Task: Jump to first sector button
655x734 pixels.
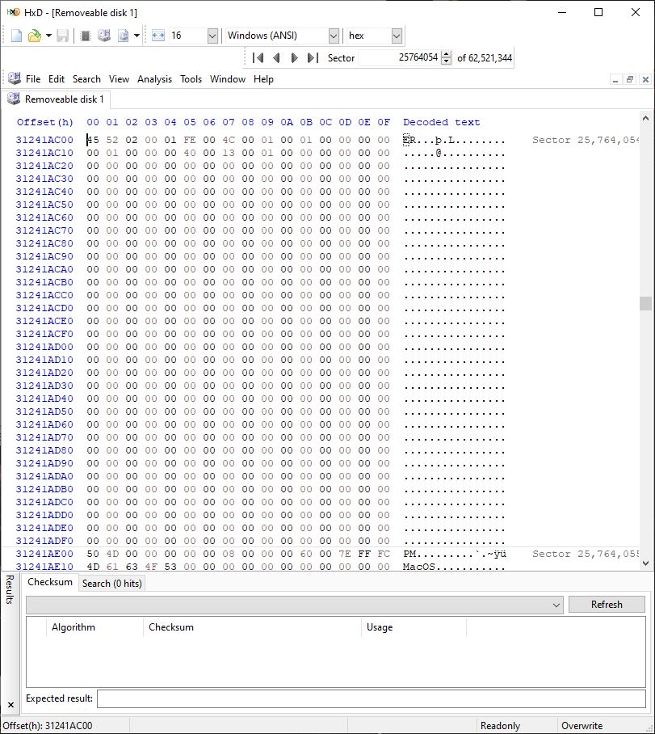Action: (x=258, y=58)
